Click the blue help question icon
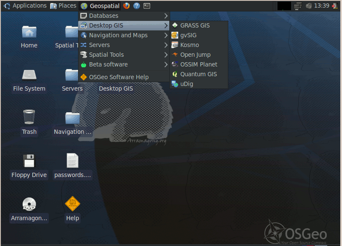 point(137,6)
